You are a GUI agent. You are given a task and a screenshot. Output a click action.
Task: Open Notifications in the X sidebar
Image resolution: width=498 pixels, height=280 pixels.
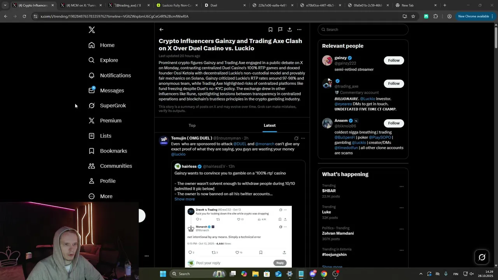click(110, 75)
